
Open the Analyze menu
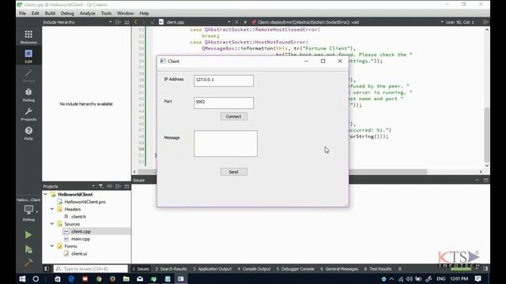[x=88, y=13]
